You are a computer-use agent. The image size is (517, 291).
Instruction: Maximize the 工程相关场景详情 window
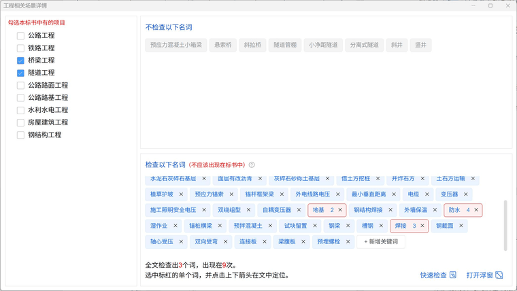click(490, 5)
